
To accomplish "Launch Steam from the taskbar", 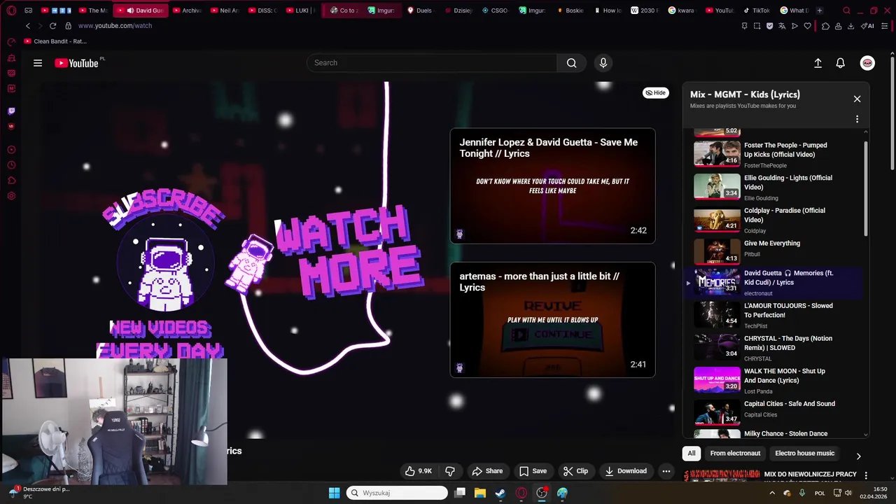I will 500,493.
